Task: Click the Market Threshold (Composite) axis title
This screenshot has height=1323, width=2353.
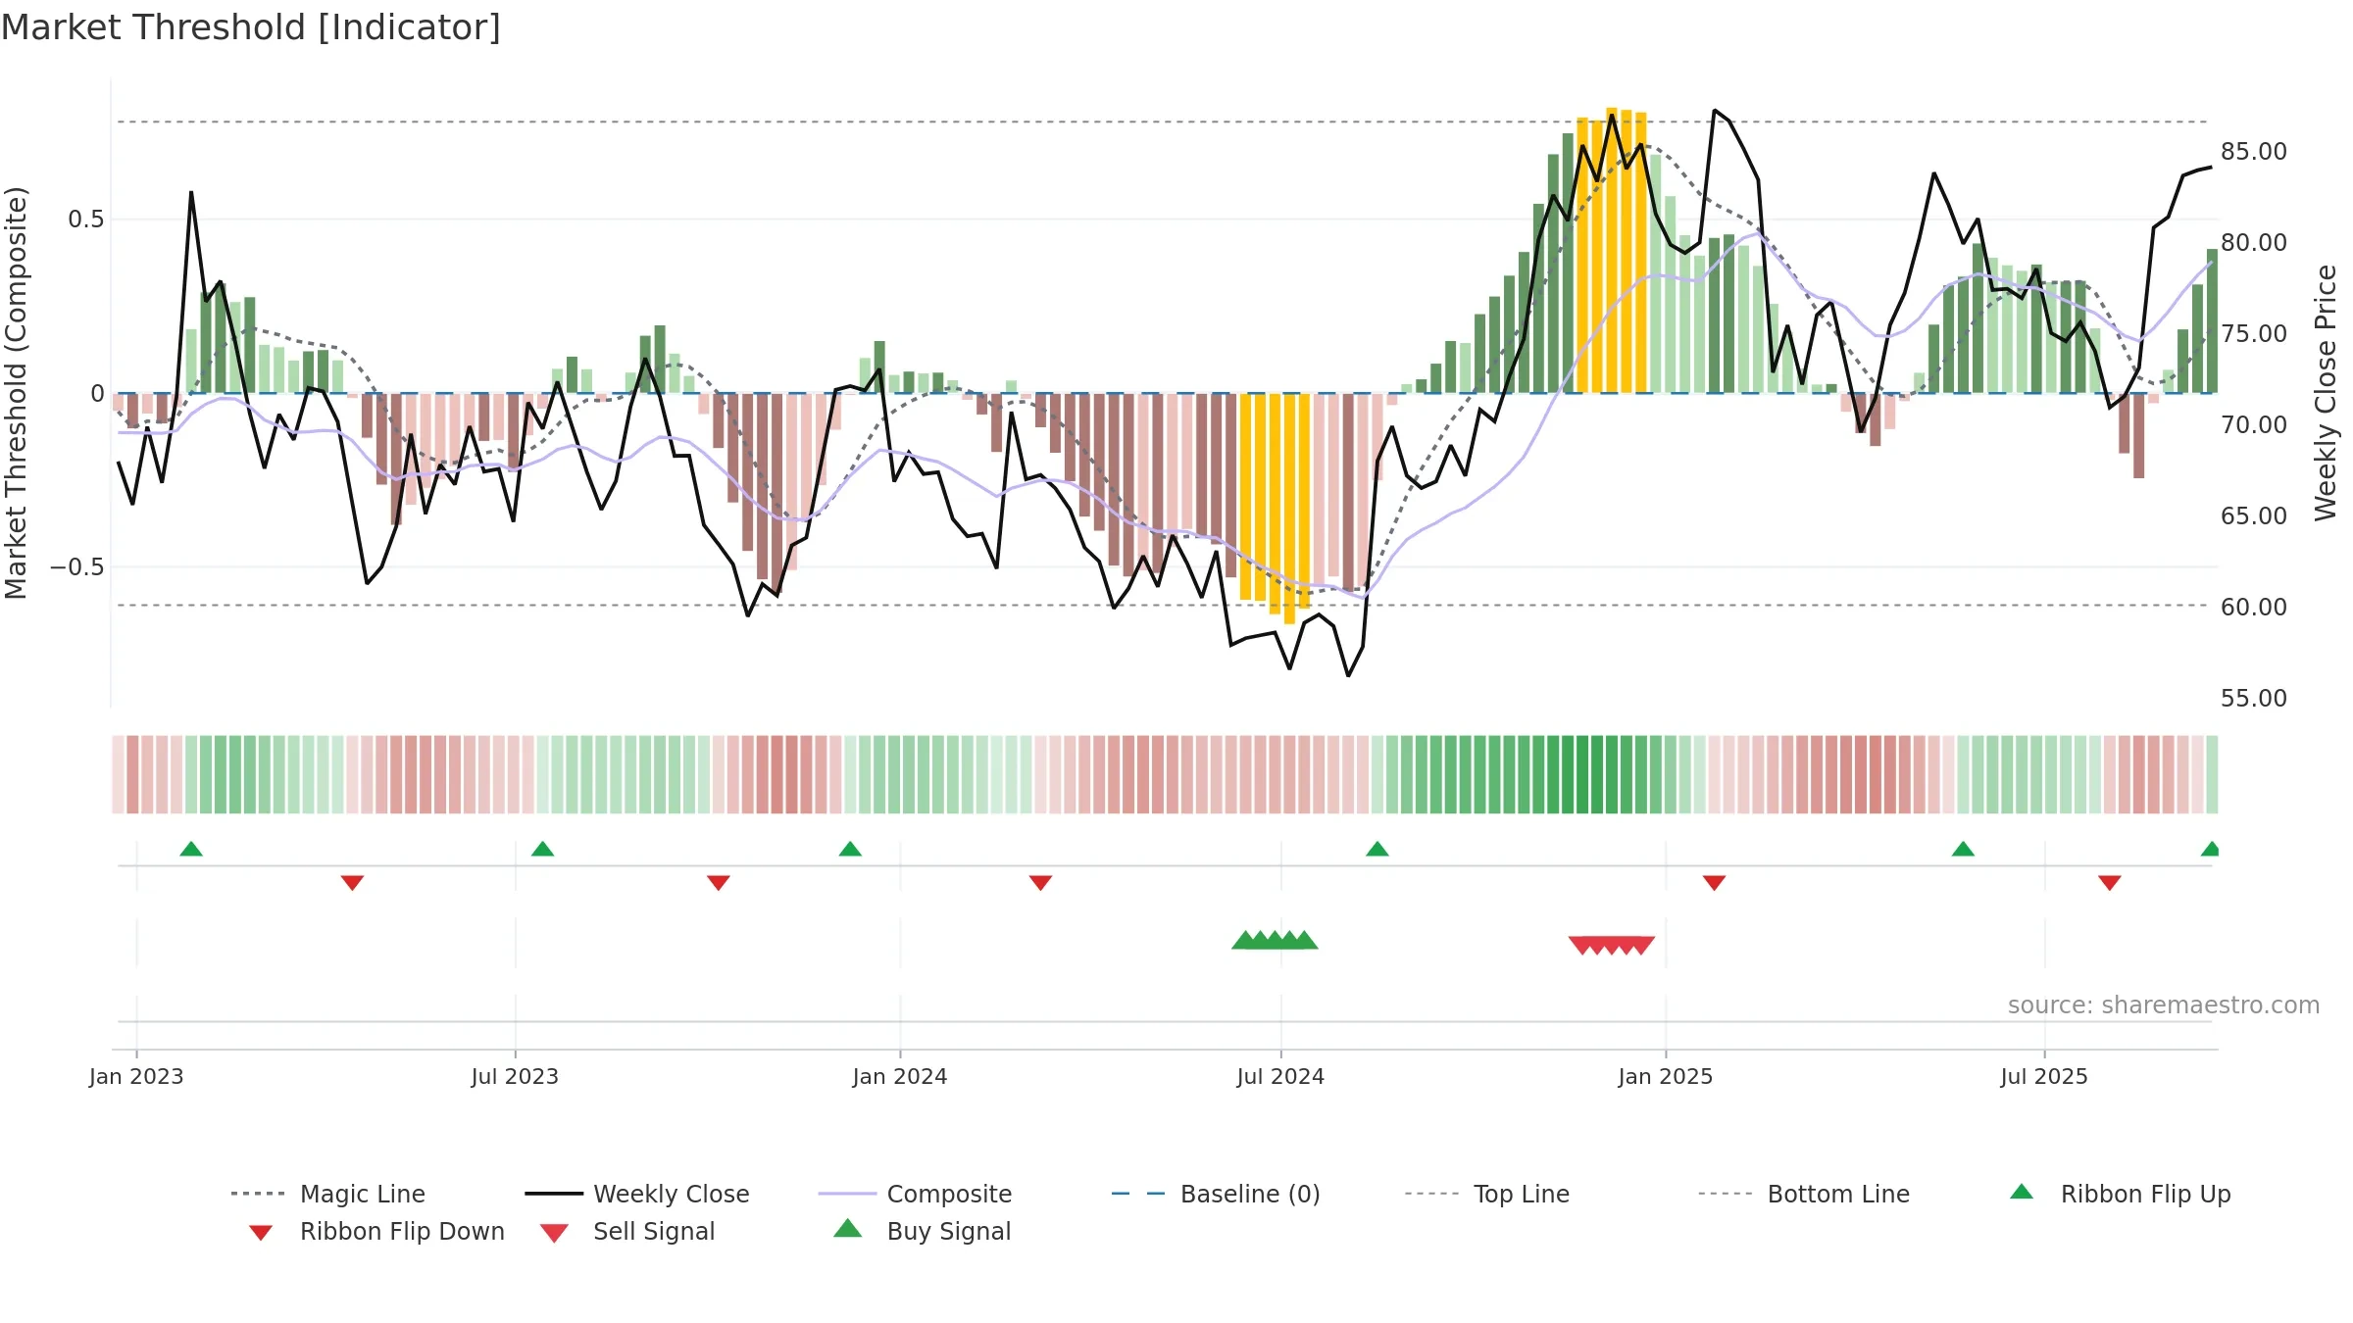Action: point(16,393)
